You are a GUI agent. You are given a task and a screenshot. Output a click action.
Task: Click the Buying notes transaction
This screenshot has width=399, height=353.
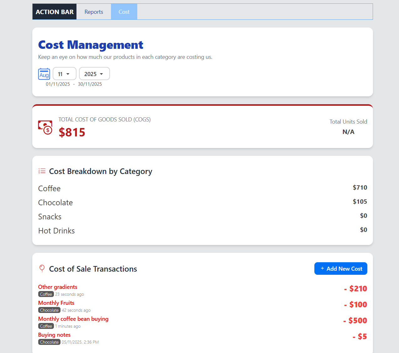tap(54, 335)
